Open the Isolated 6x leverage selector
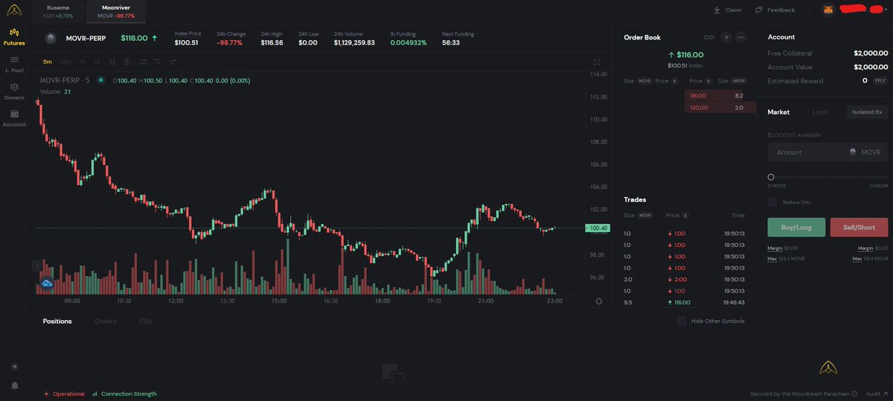 [x=867, y=112]
